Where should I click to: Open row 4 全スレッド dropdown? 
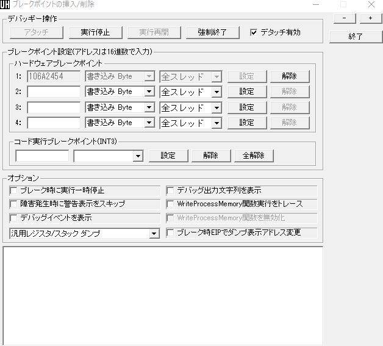pyautogui.click(x=191, y=123)
